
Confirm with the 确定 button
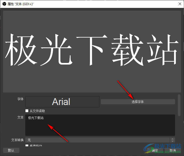[x=155, y=150]
